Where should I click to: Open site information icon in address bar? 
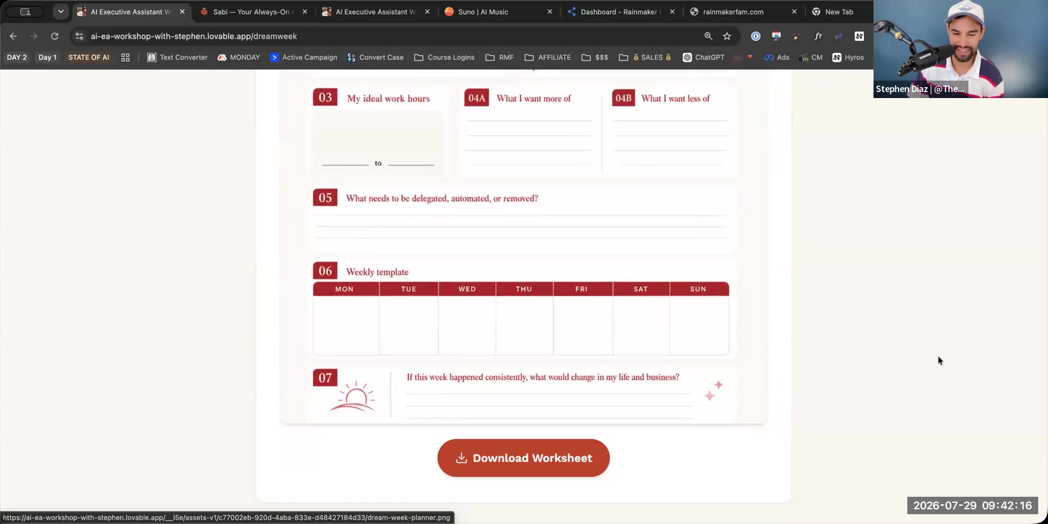pos(79,36)
